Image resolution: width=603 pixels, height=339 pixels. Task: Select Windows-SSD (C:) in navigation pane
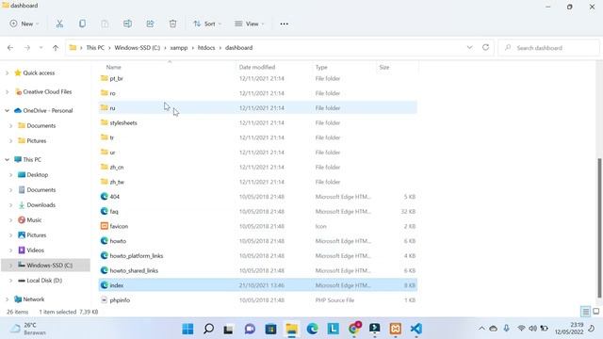(45, 266)
